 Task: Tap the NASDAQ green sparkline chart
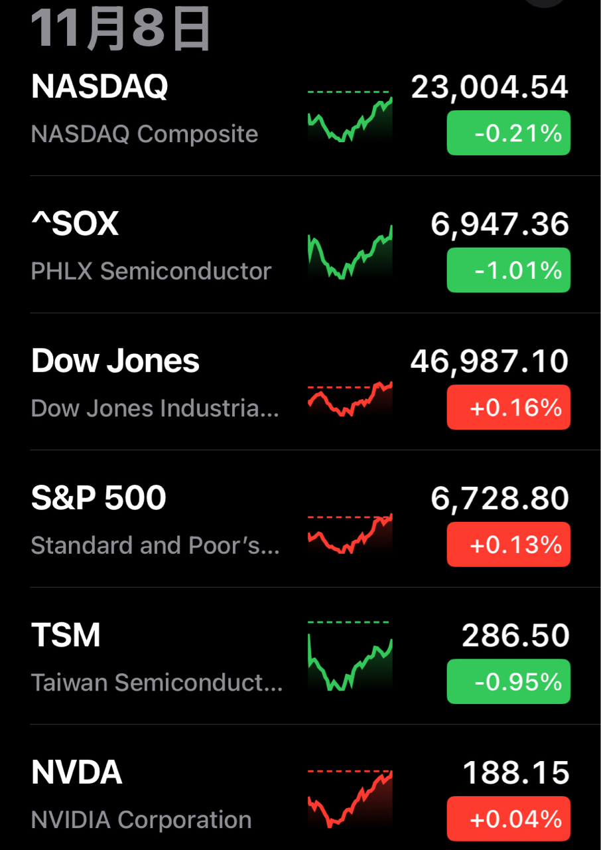(x=350, y=116)
